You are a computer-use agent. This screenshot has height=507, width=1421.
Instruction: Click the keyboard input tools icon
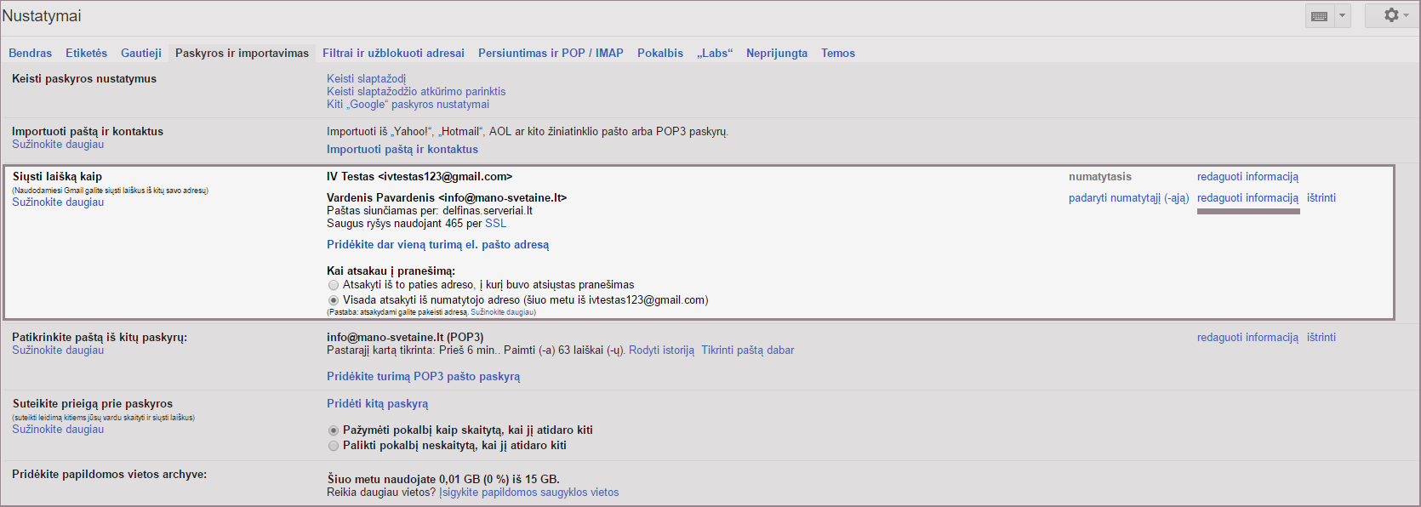click(x=1319, y=16)
